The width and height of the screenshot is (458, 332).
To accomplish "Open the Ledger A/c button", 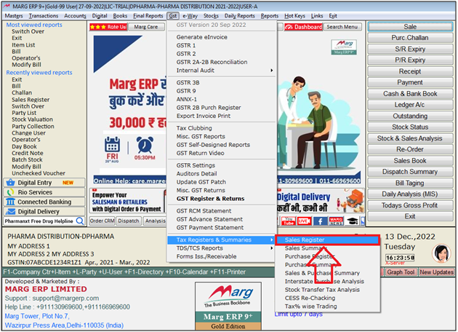I will tap(410, 105).
